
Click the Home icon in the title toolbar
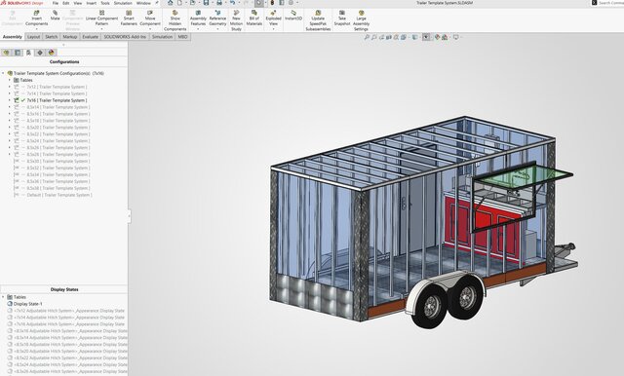point(171,3)
